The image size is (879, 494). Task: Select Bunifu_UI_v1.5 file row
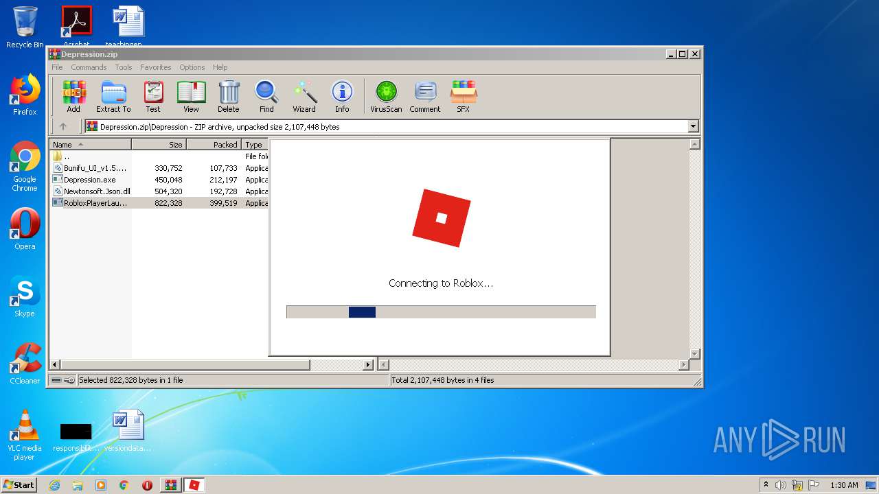pyautogui.click(x=159, y=168)
